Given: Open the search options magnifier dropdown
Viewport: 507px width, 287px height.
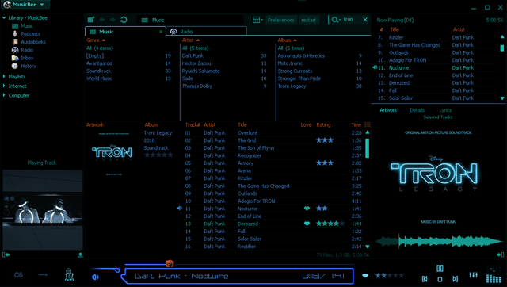Looking at the screenshot, I should [336, 20].
